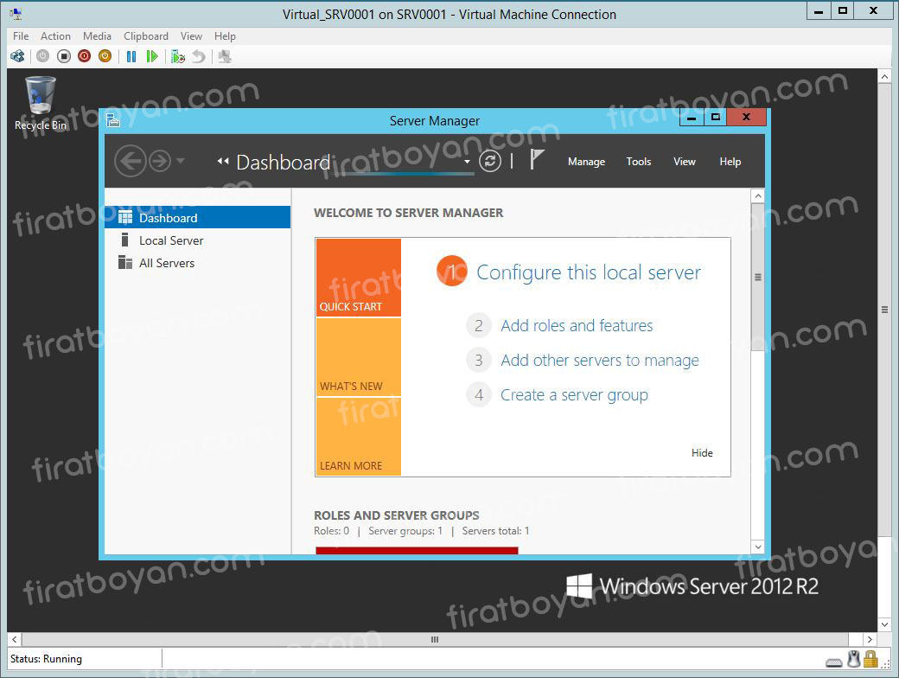This screenshot has width=899, height=678.
Task: Click the "Server groups: 1" text
Action: click(x=405, y=531)
